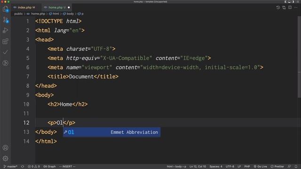Accept the Ol Emmet Abbreviation suggestion
301x169 pixels.
tap(112, 132)
